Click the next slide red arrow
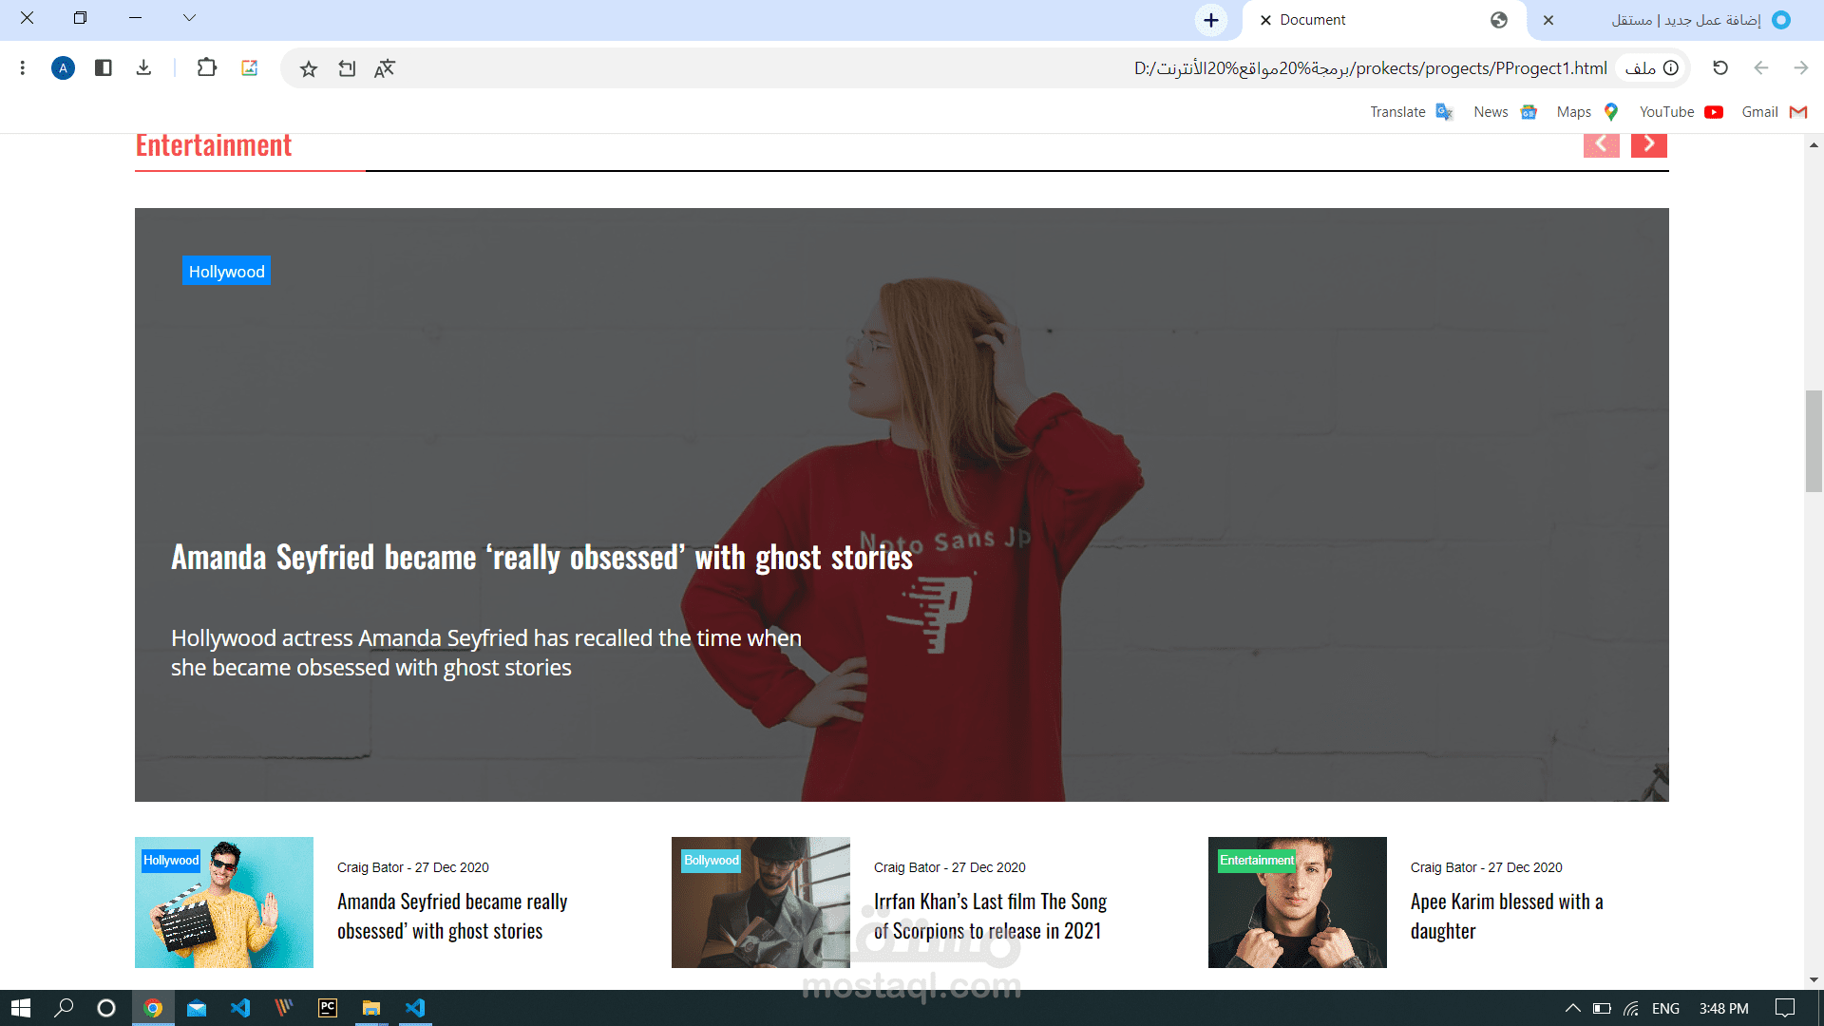This screenshot has height=1026, width=1824. 1649,144
